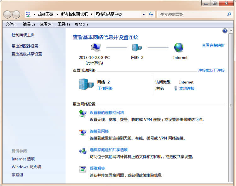The height and width of the screenshot is (186, 236).
Task: Expand the arrow after 所有控制面板项 in breadcrumb
Action: pos(92,14)
